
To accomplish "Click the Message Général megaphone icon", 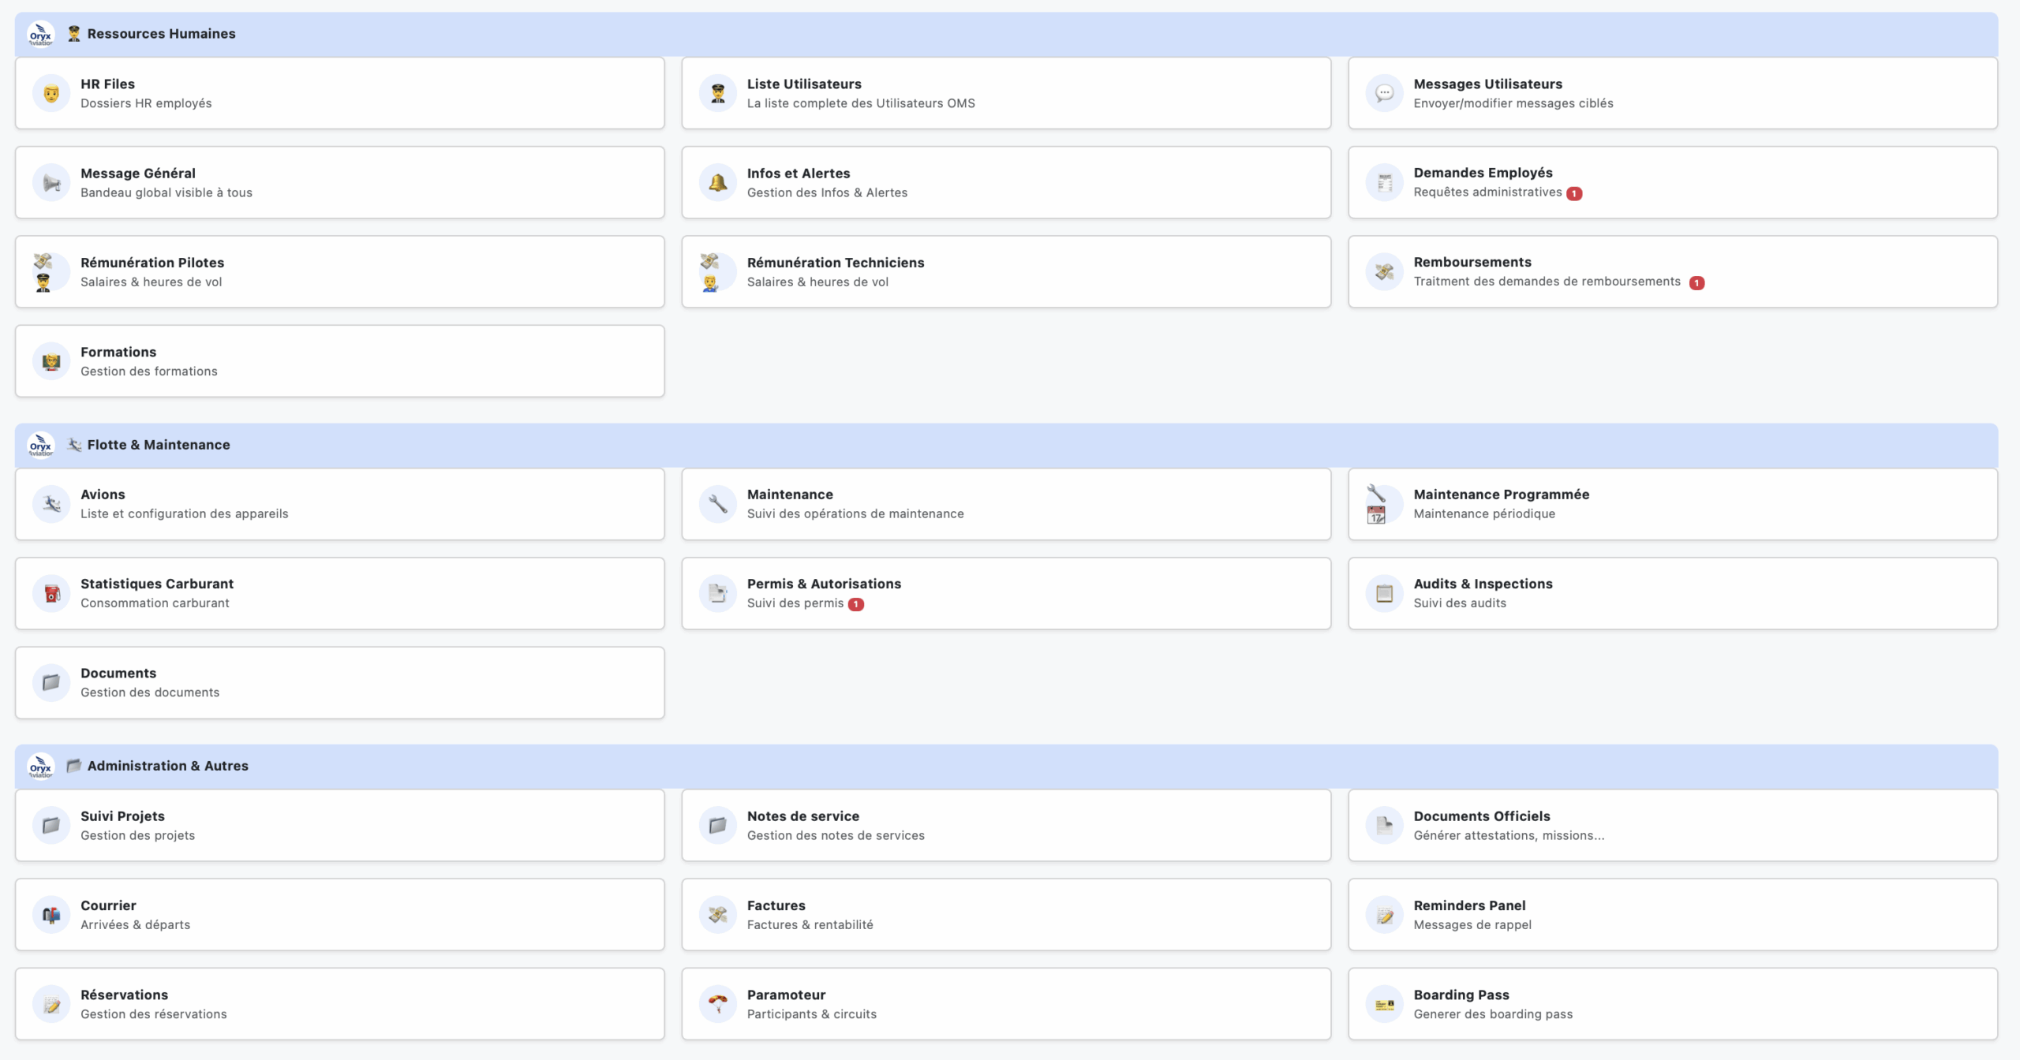I will [x=51, y=183].
